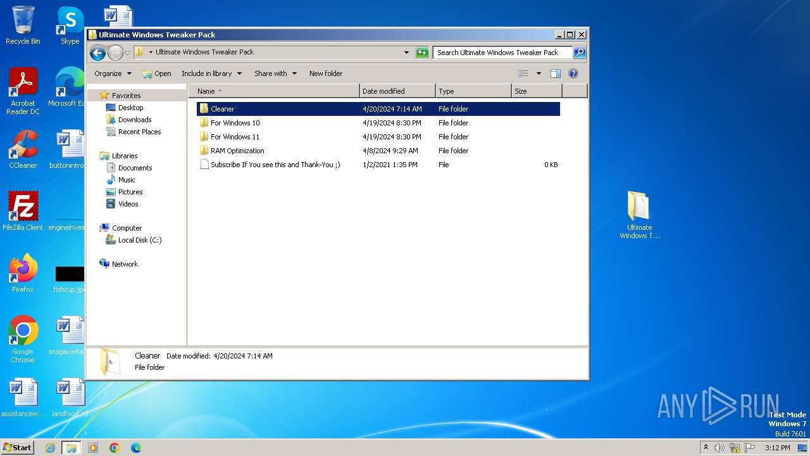Open Windows Media Player from taskbar
The width and height of the screenshot is (810, 456).
click(93, 448)
